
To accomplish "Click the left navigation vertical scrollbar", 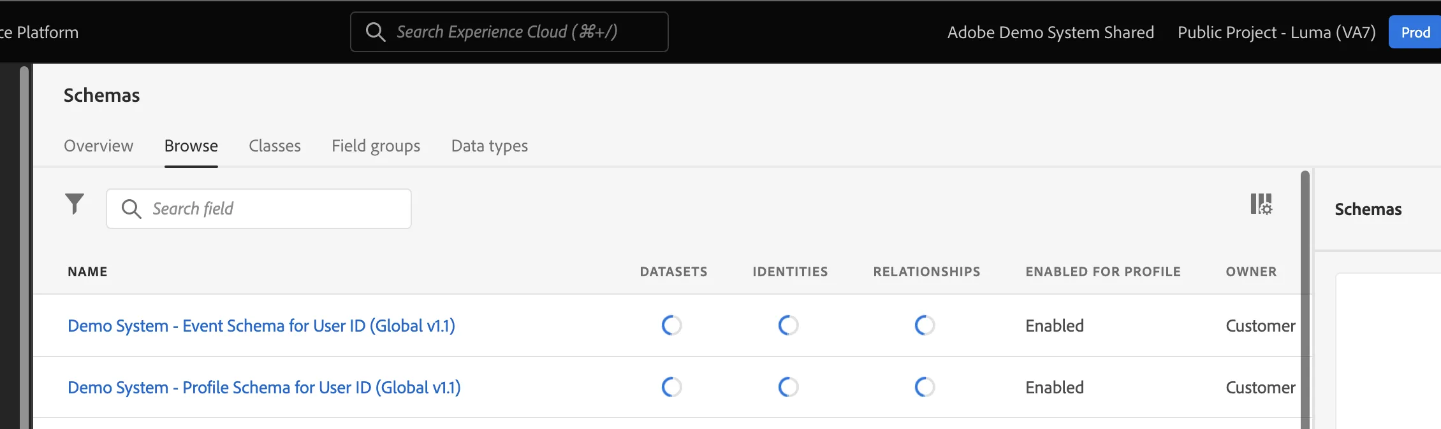I will pyautogui.click(x=24, y=248).
